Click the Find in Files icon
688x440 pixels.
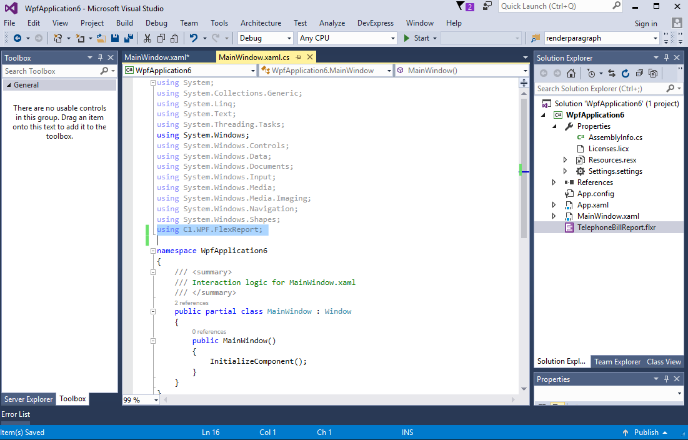pos(536,38)
